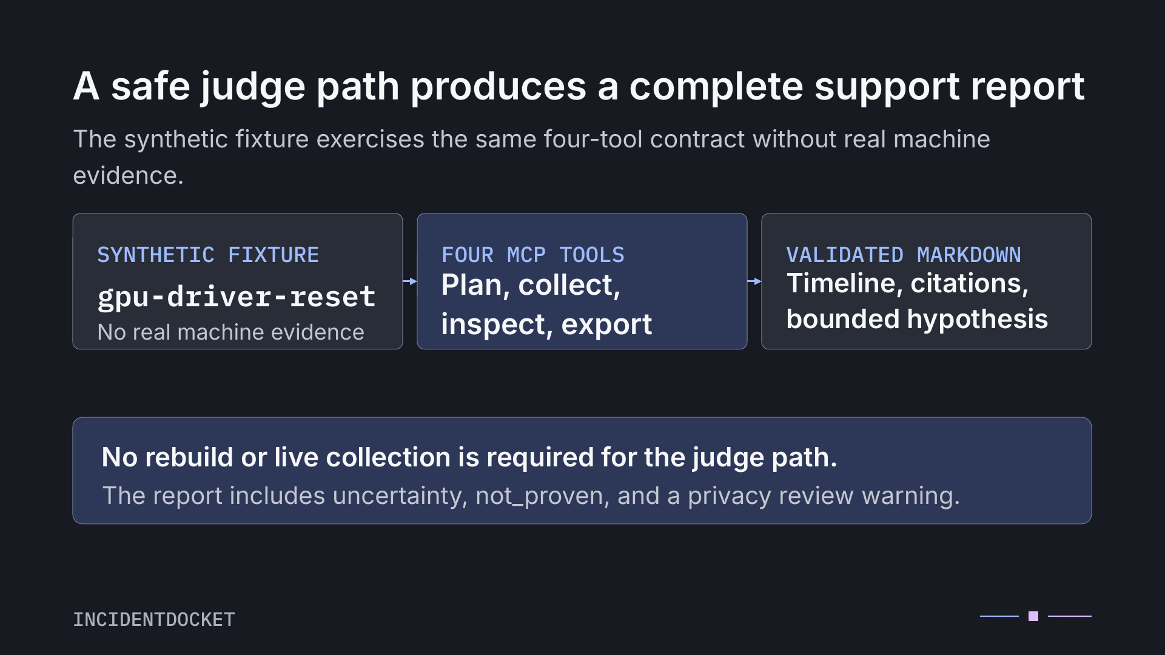Screen dimensions: 1165x655
Task: Click the blue line left of indicator square
Action: pos(999,616)
